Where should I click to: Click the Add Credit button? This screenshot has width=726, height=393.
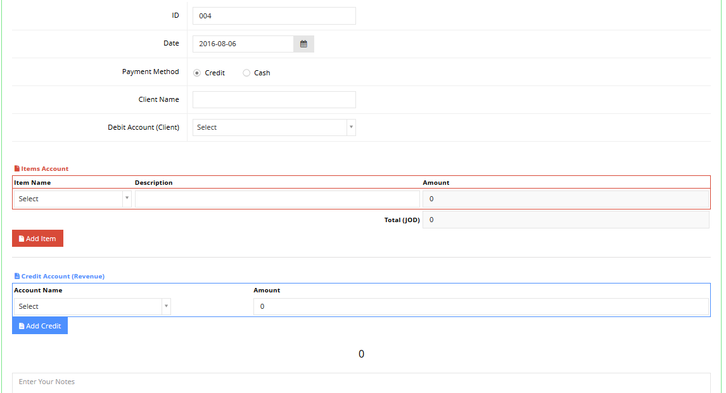(x=40, y=326)
